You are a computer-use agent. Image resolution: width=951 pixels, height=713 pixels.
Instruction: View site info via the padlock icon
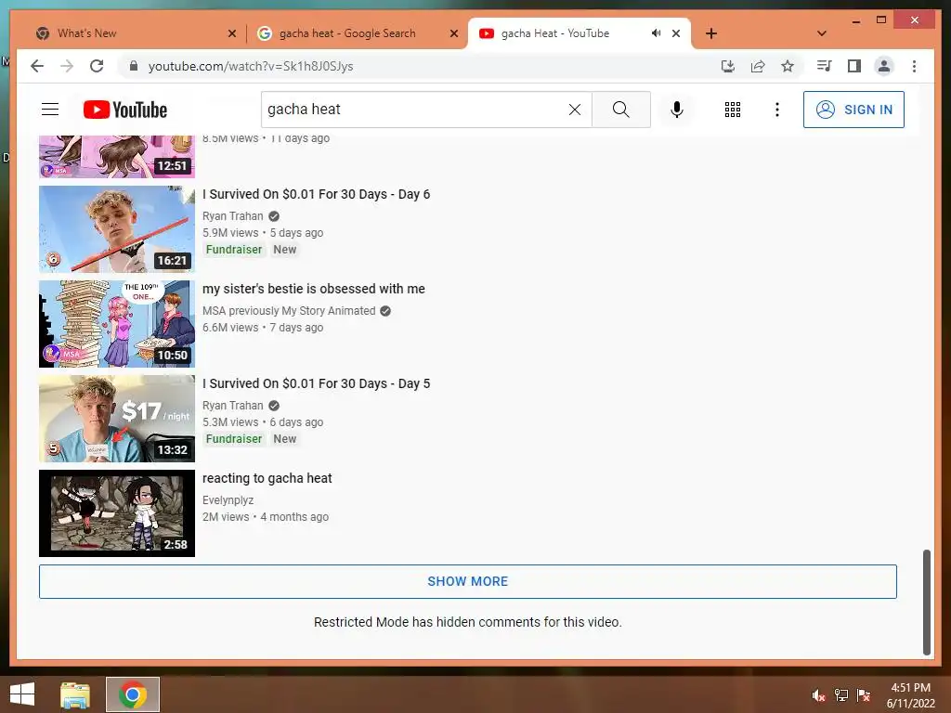click(x=134, y=66)
